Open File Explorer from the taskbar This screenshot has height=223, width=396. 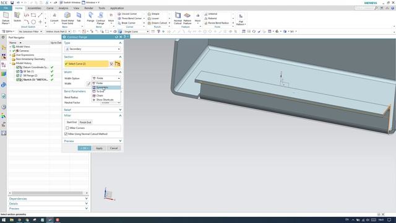pos(12,220)
